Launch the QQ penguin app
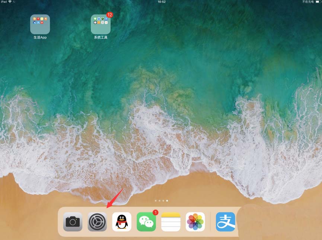Image resolution: width=322 pixels, height=240 pixels. click(x=122, y=222)
